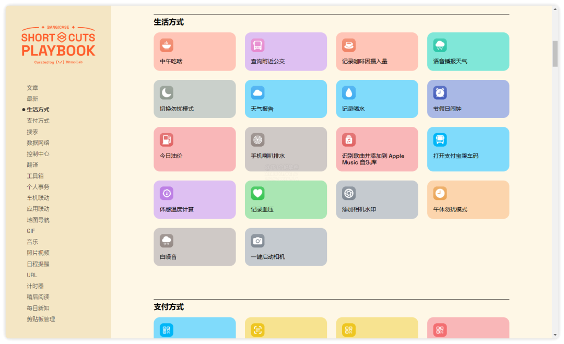The image size is (564, 344).
Task: Click the scrollbar down arrow
Action: 555,335
